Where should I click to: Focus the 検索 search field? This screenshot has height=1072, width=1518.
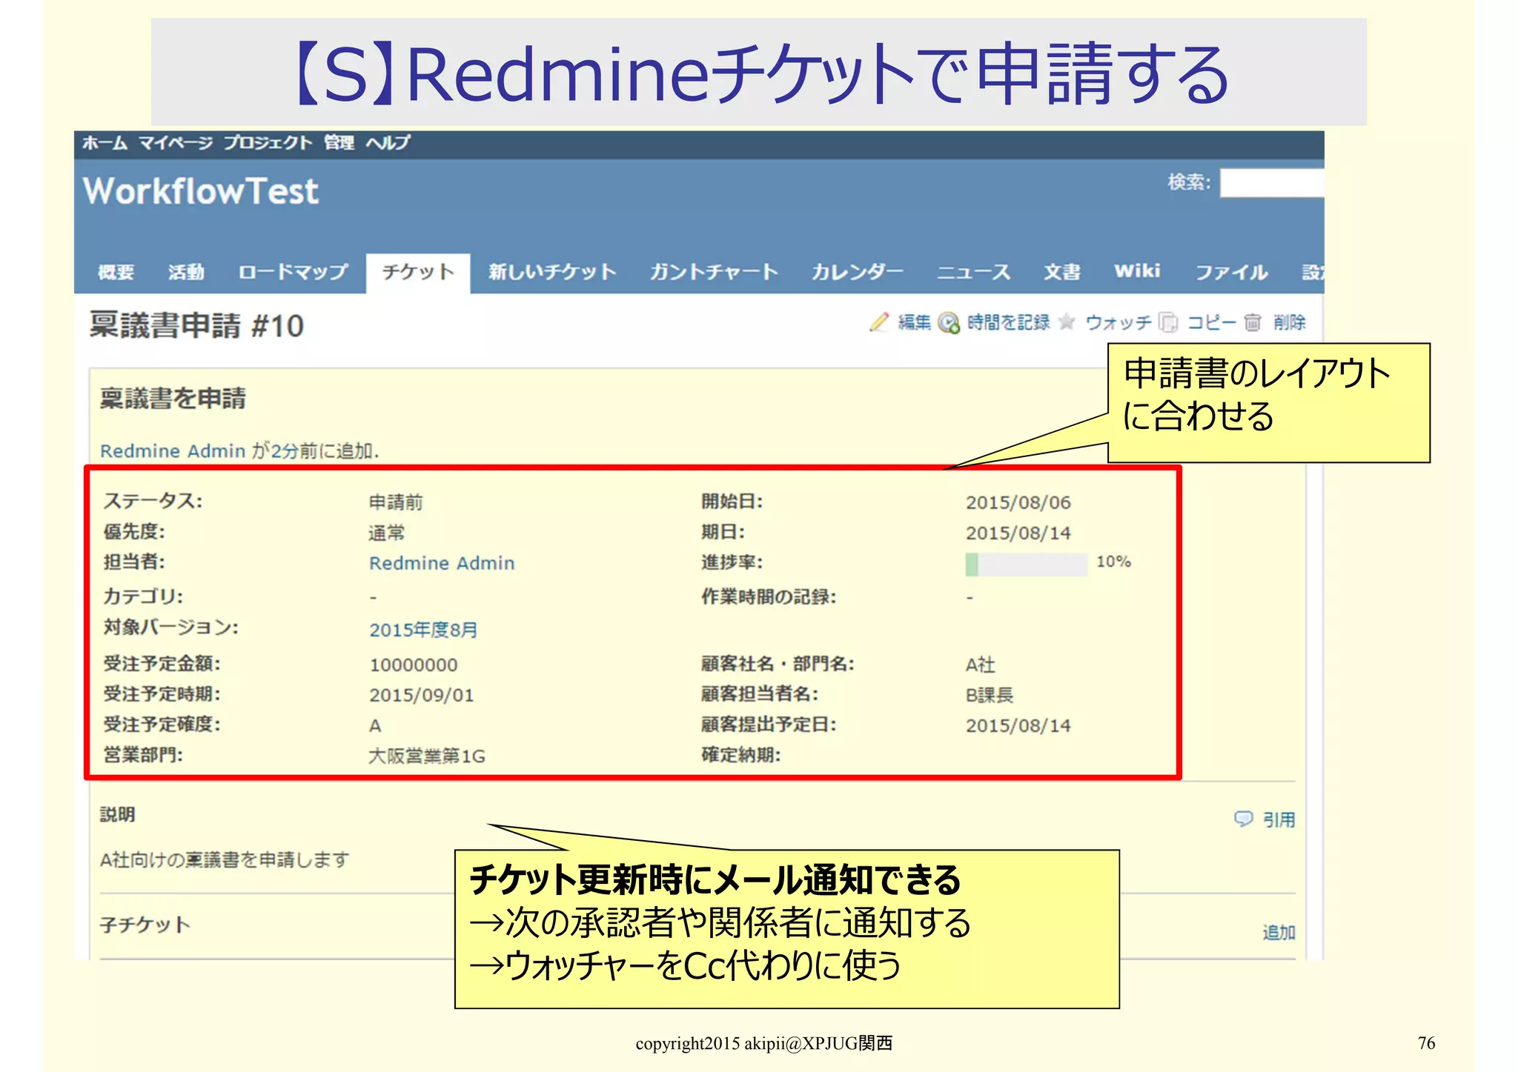[x=1272, y=182]
